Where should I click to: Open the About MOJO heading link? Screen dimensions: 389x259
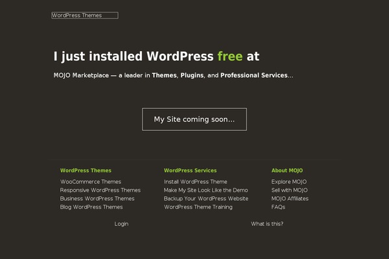[x=287, y=170]
